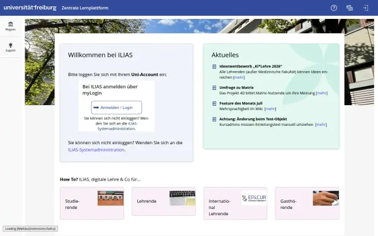Open the Studierende how-to card
Viewport: 378px width, 236px height.
click(92, 203)
